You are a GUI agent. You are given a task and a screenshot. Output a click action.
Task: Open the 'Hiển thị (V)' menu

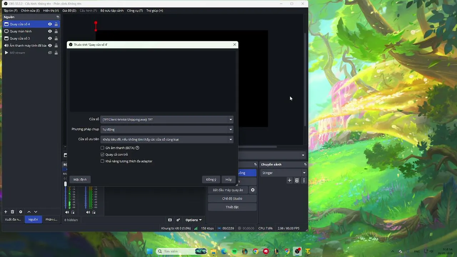(51, 11)
